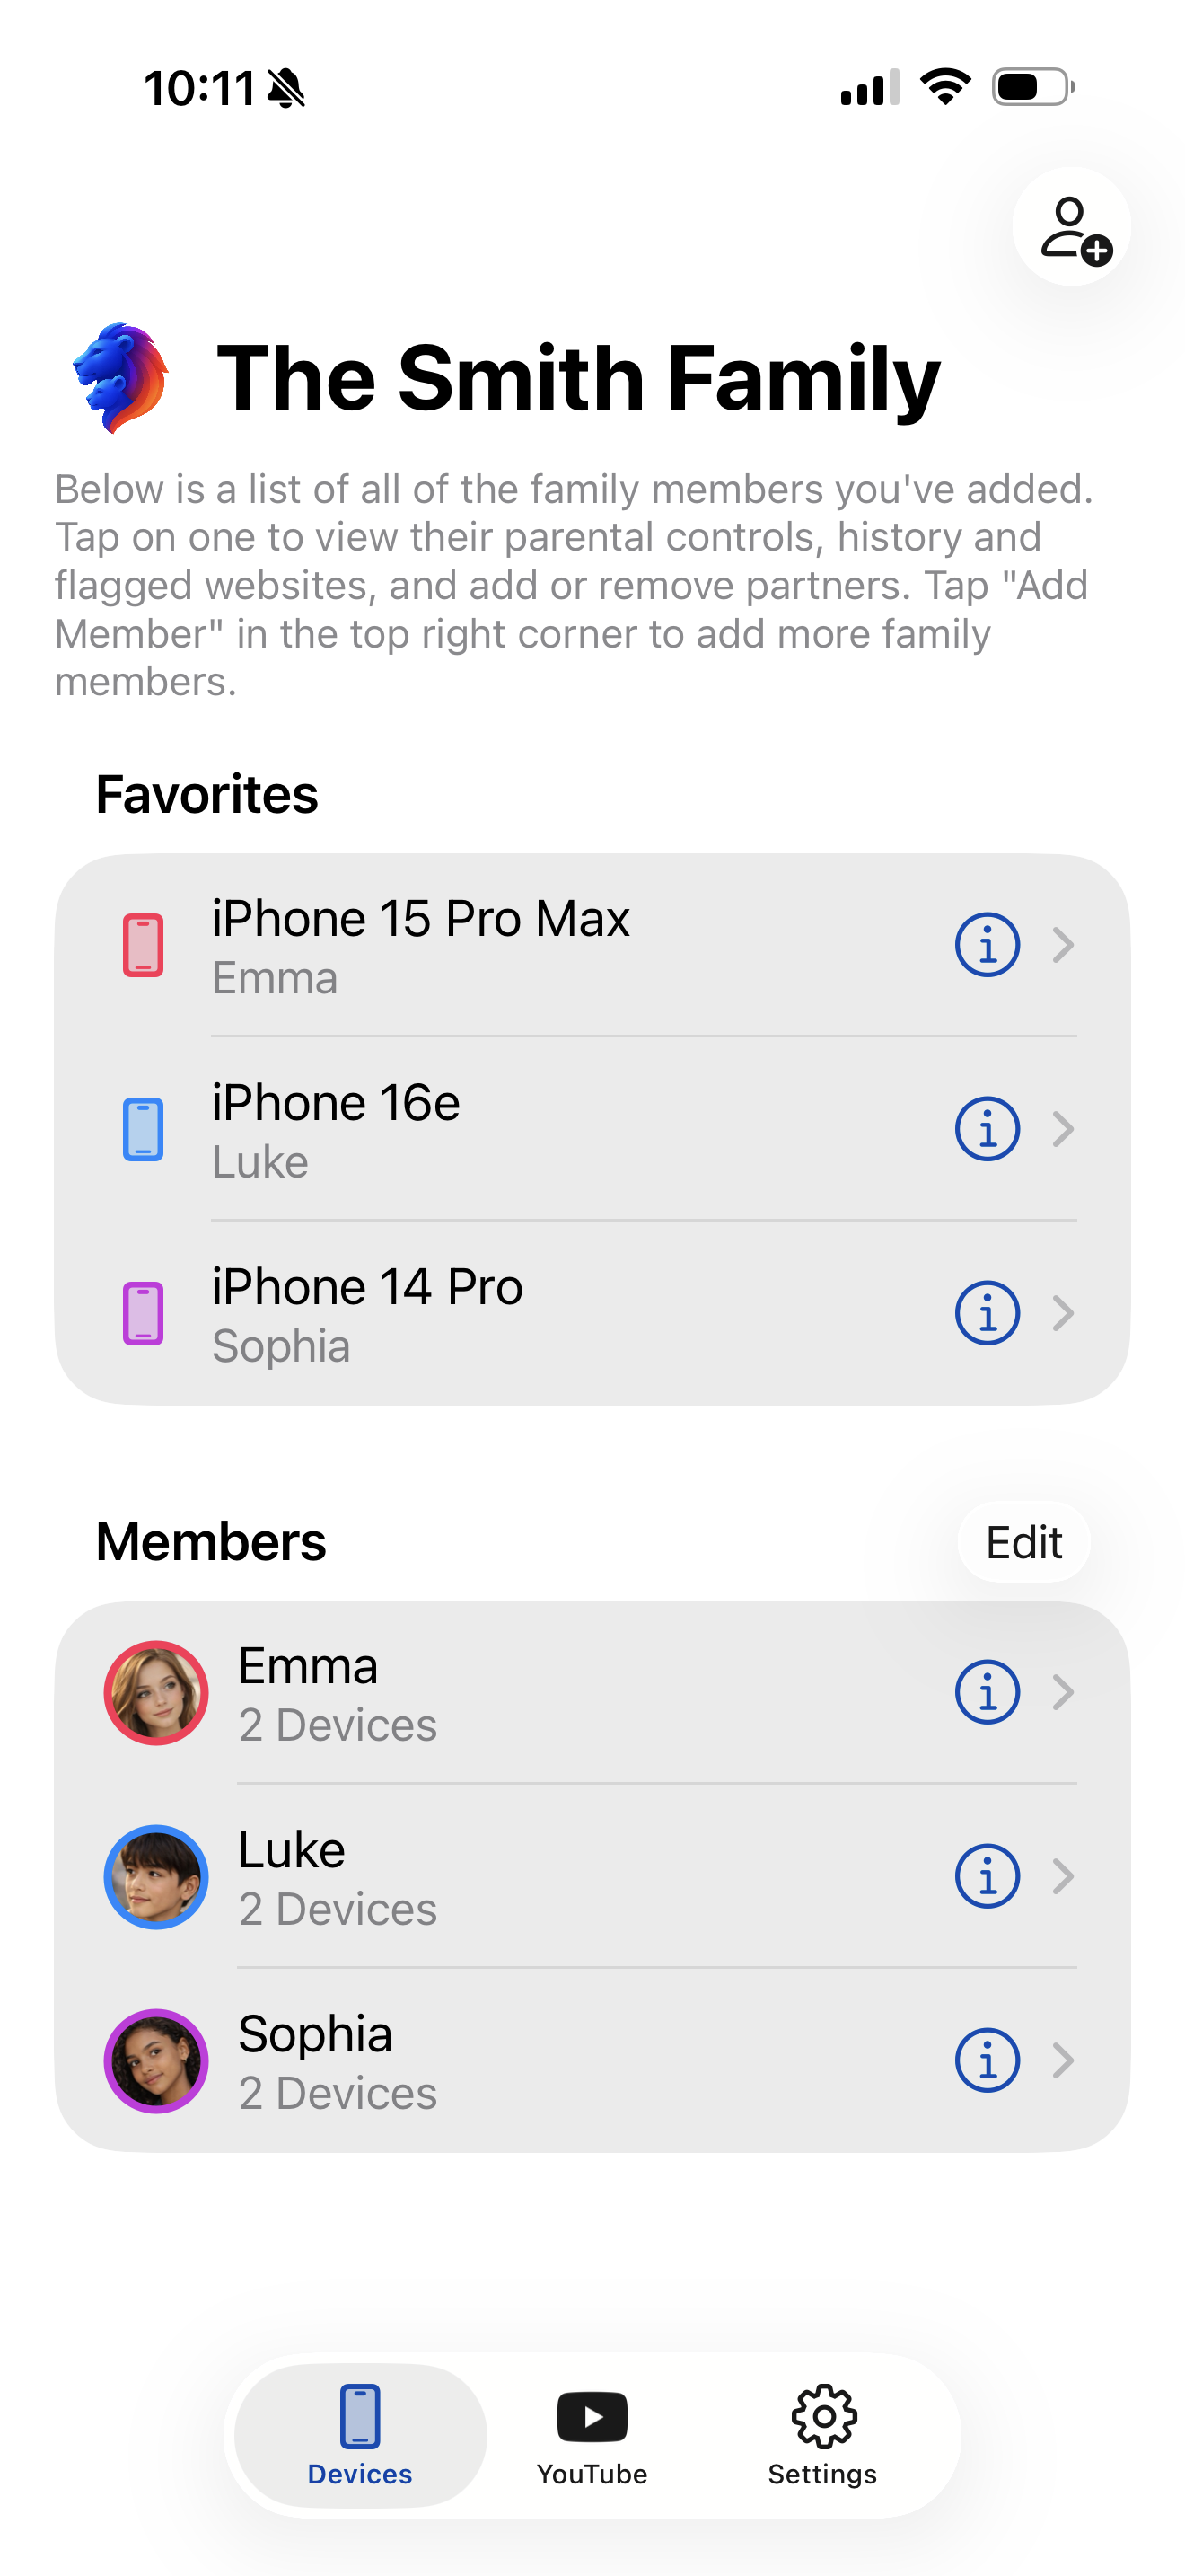The width and height of the screenshot is (1185, 2576).
Task: Open info for iPhone 16e
Action: 987,1129
